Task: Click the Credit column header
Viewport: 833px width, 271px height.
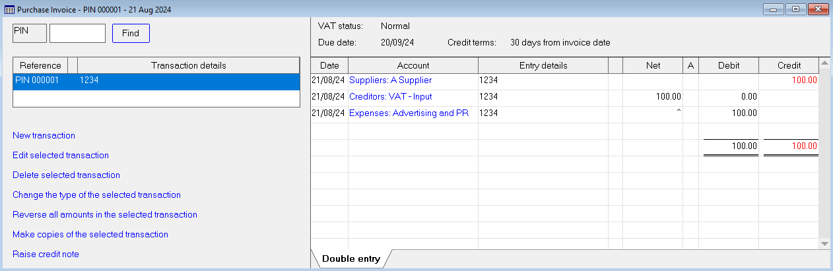Action: 789,65
